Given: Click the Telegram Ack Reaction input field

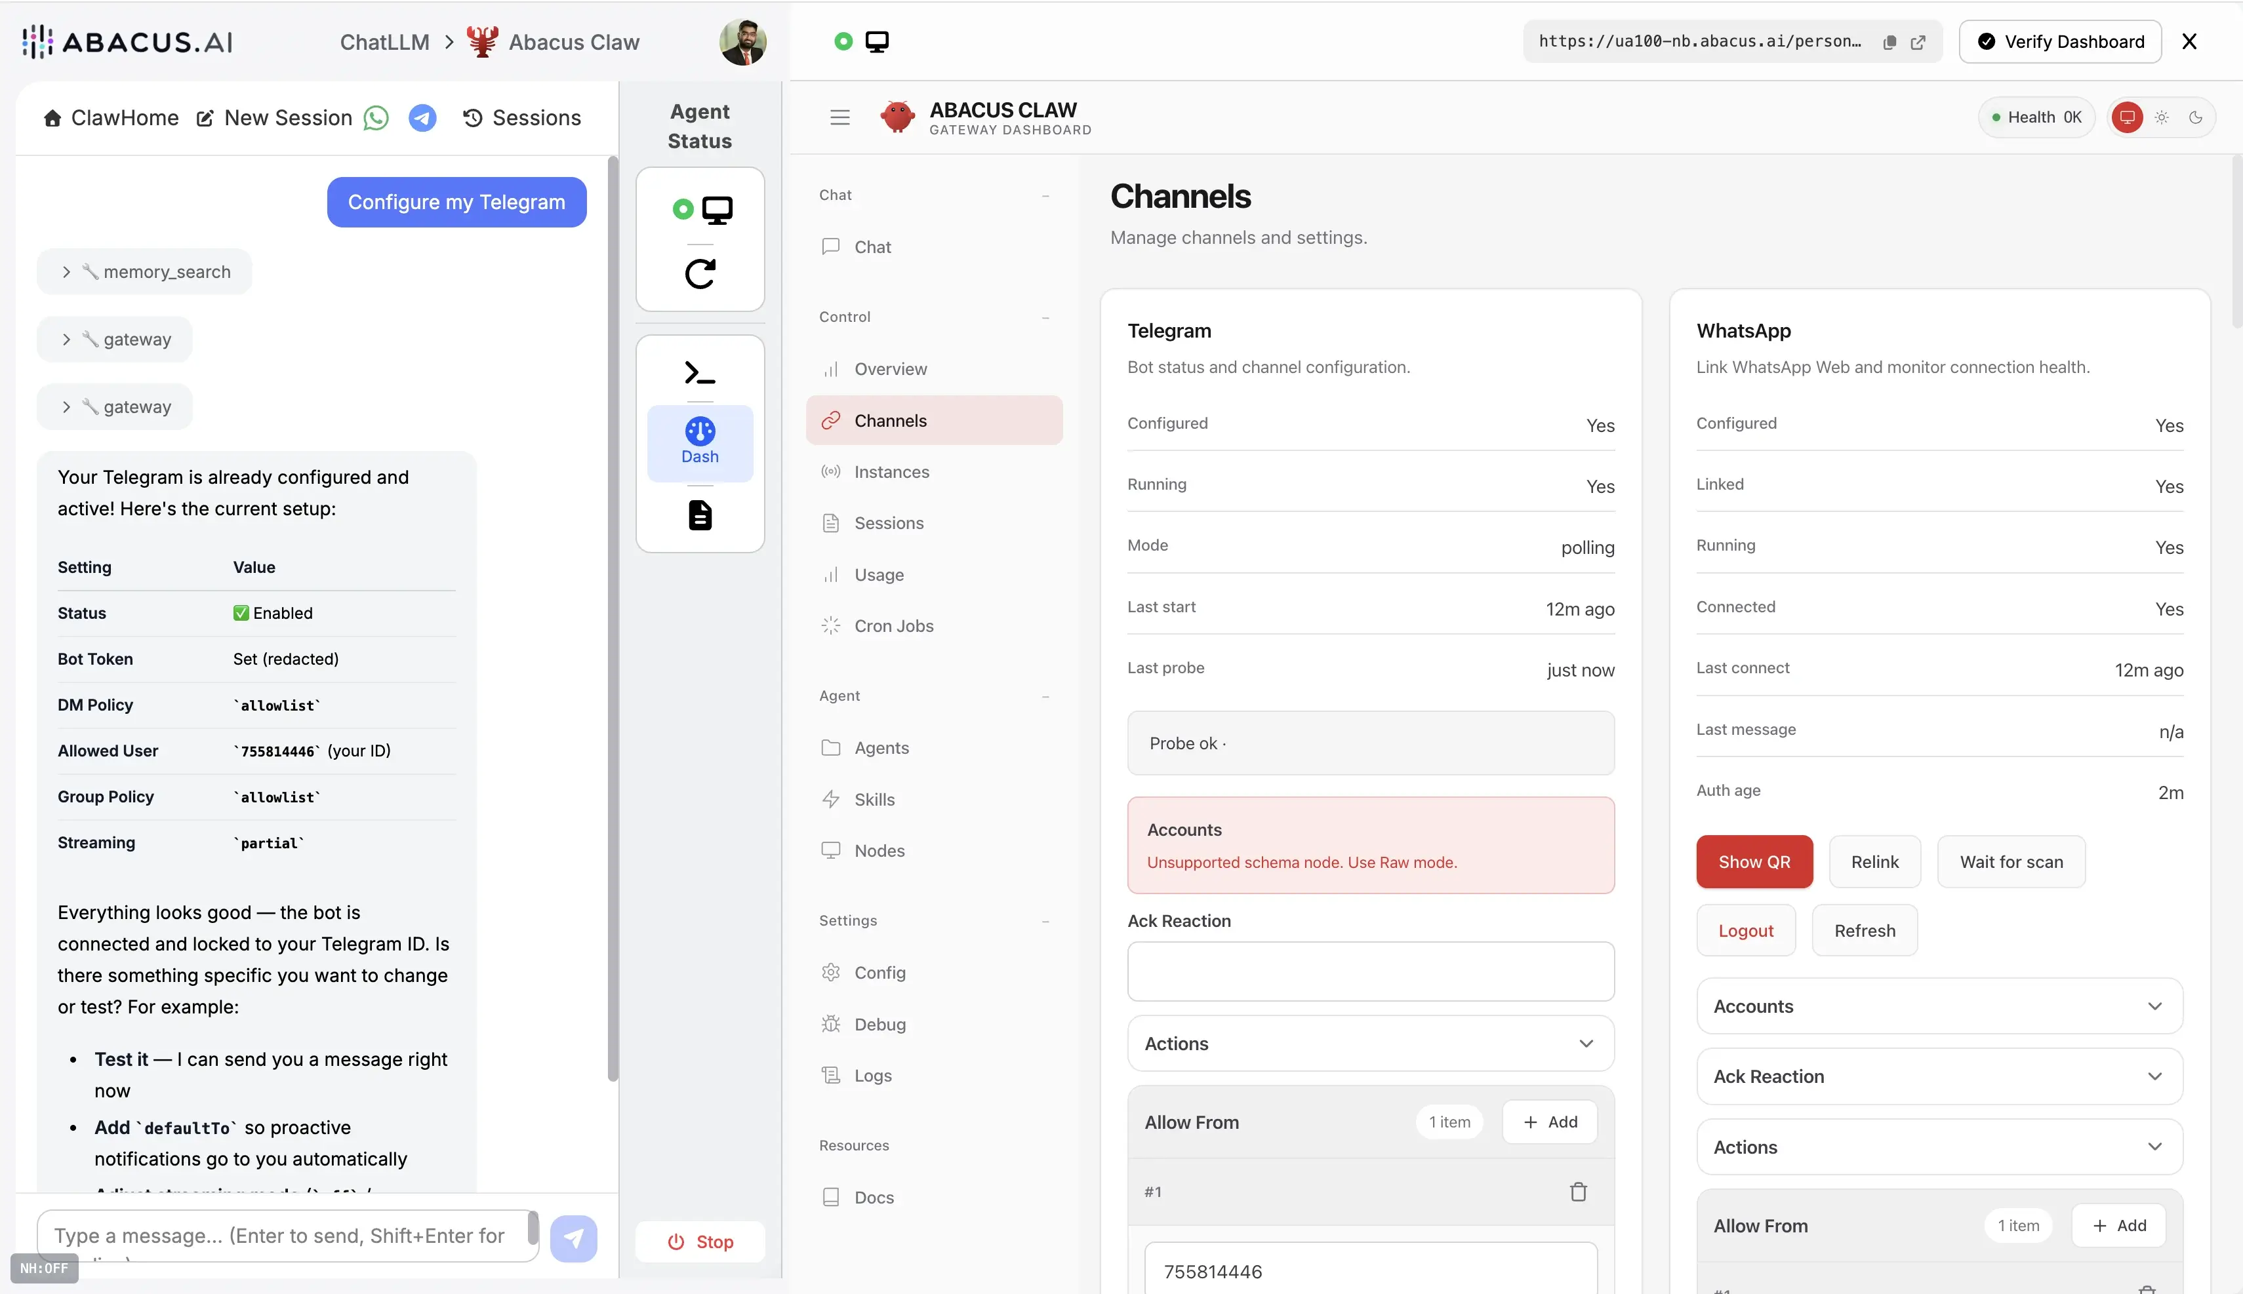Looking at the screenshot, I should coord(1370,971).
